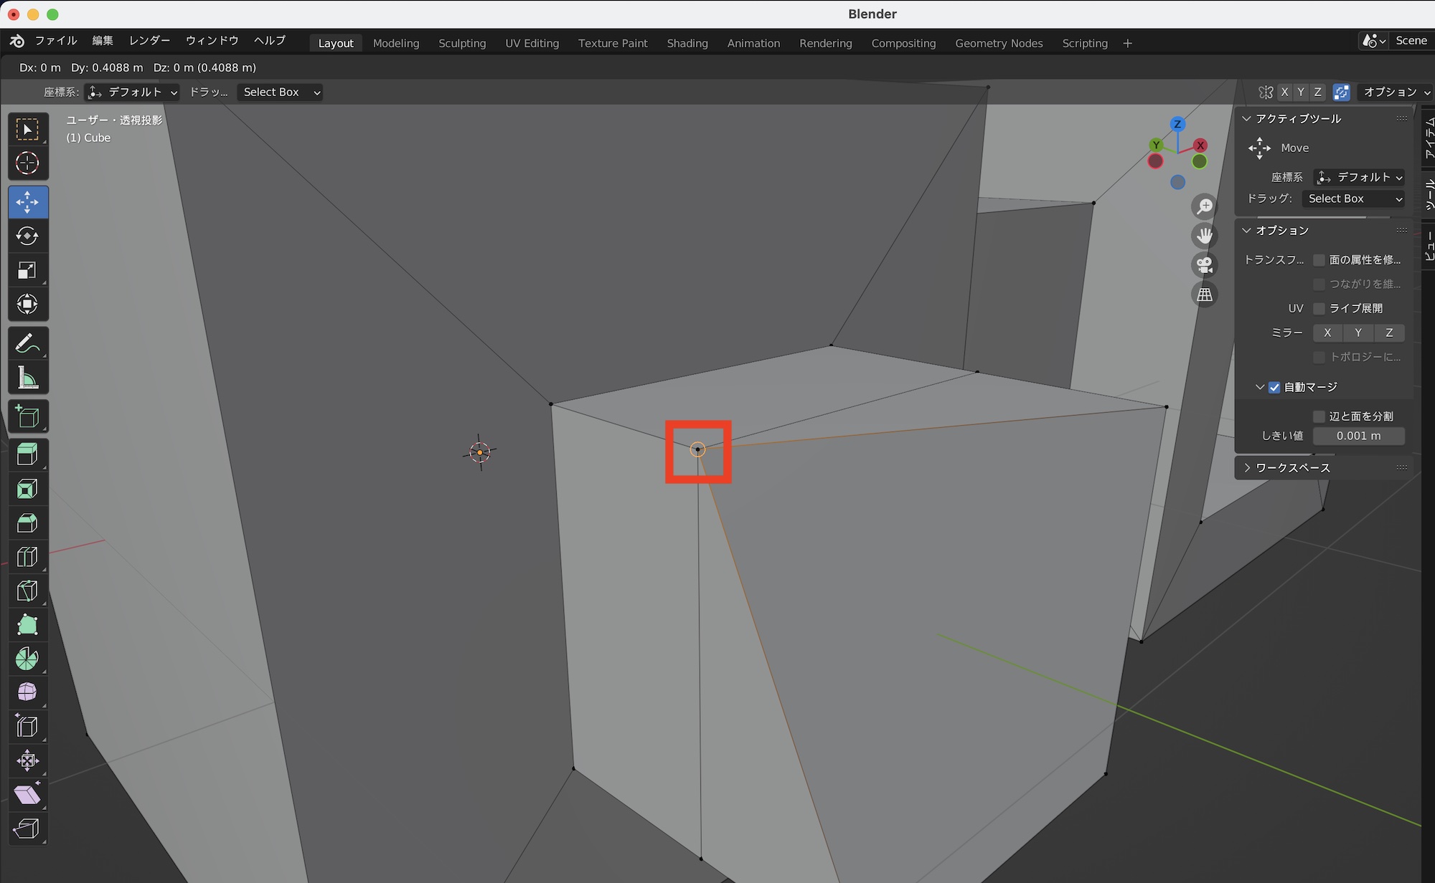Select the Rotate tool in the toolbar
Viewport: 1435px width, 883px height.
pos(27,237)
